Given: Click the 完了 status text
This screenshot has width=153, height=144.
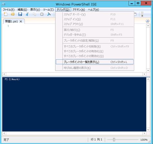Looking at the screenshot, I should pos(6,140).
